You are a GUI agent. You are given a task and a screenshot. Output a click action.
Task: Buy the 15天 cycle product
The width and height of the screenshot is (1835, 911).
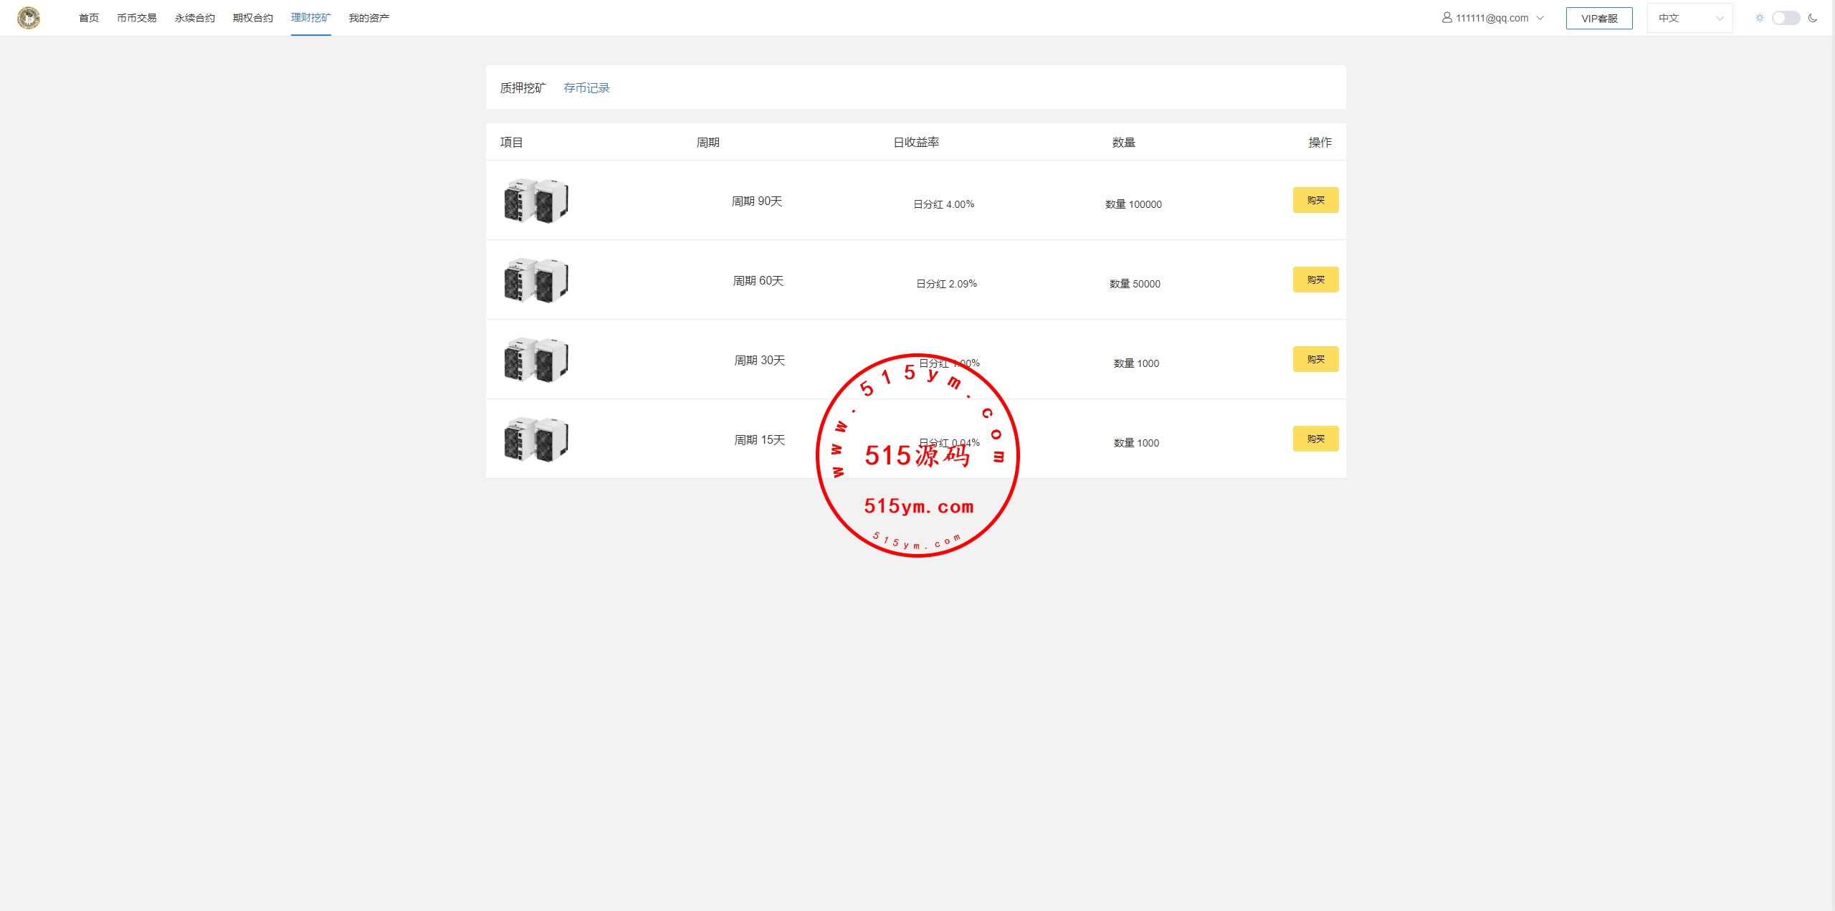[1315, 439]
